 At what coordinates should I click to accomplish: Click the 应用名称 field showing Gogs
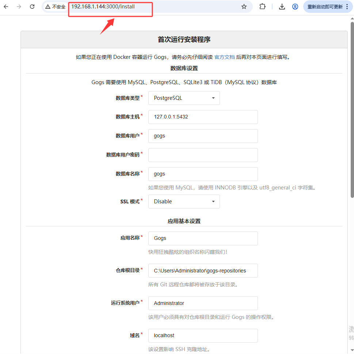[x=203, y=238]
